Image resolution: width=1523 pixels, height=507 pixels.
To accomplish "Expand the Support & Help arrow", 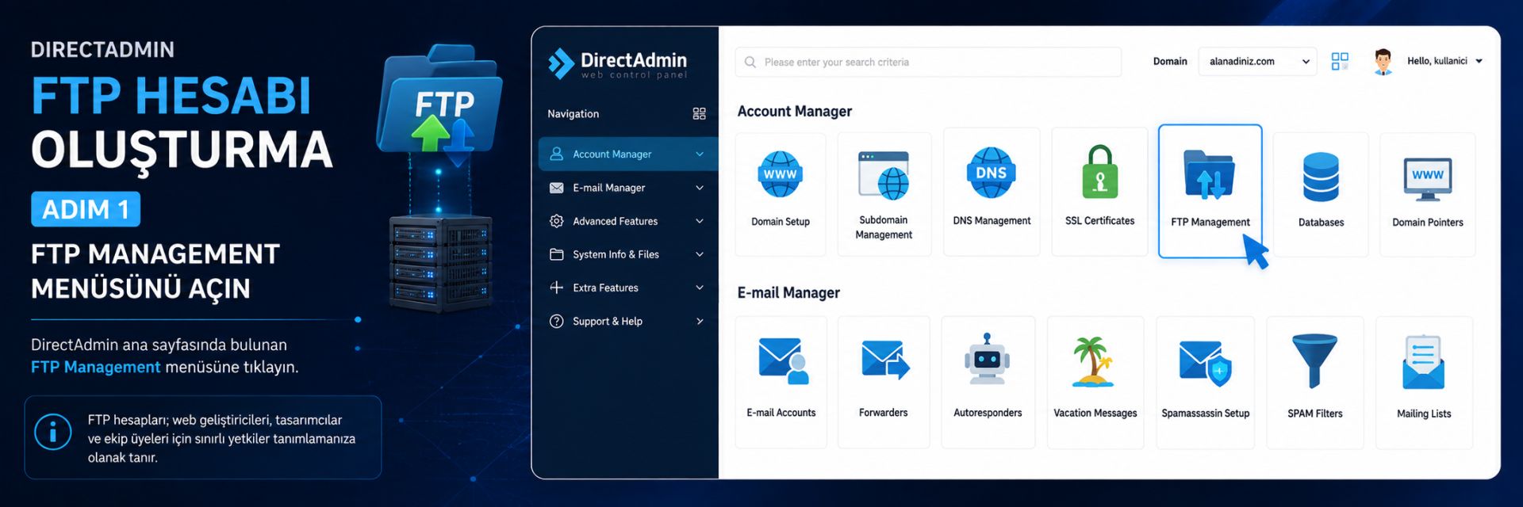I will 700,321.
